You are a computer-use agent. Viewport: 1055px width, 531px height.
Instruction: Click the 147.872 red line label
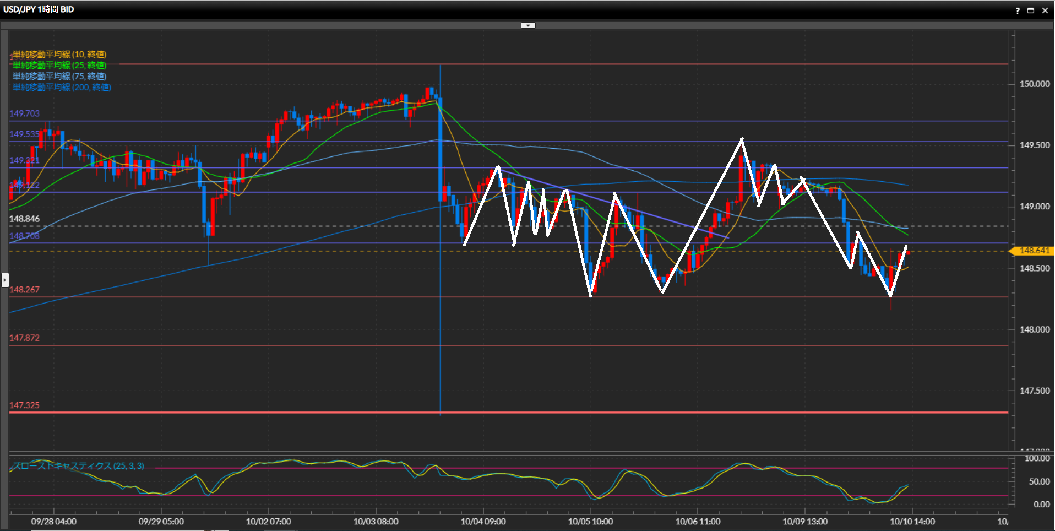click(x=24, y=338)
